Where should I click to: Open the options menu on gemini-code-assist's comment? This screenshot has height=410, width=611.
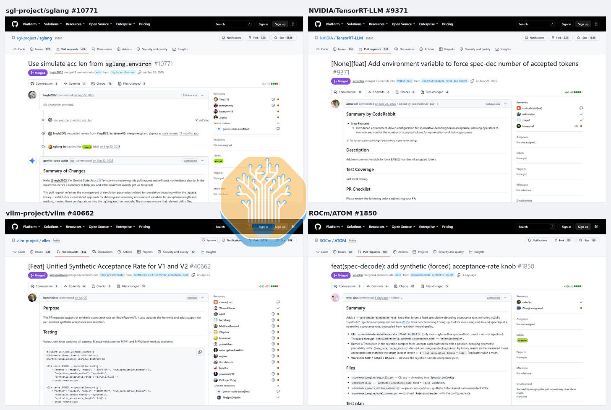point(203,161)
